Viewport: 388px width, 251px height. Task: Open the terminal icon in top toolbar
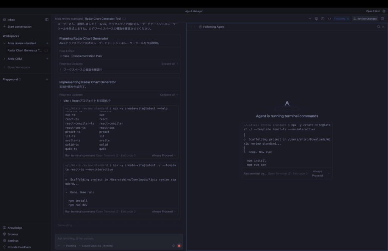click(323, 19)
